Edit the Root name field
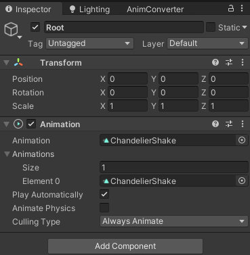Image resolution: width=250 pixels, height=255 pixels. pos(124,27)
